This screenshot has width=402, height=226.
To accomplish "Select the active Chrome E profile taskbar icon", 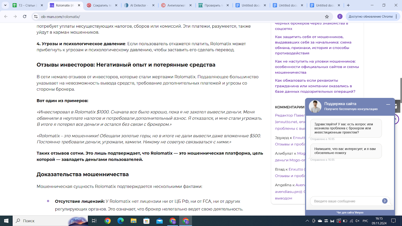I will 186,221.
